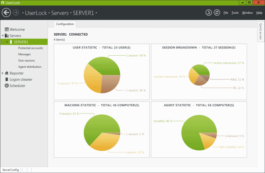Click the '0 session: 35 %' label
This screenshot has width=265, height=173.
click(x=68, y=83)
